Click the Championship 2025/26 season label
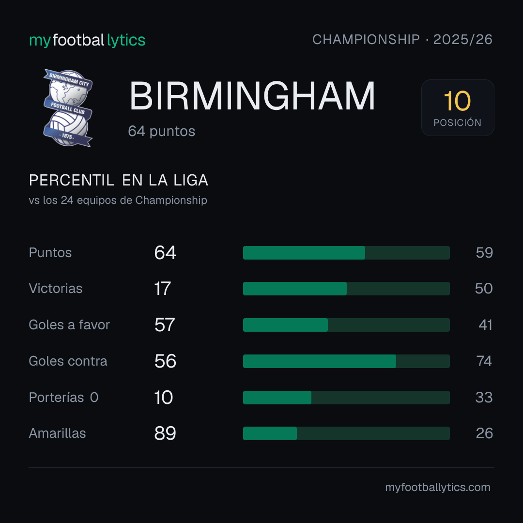This screenshot has width=523, height=523. 402,40
